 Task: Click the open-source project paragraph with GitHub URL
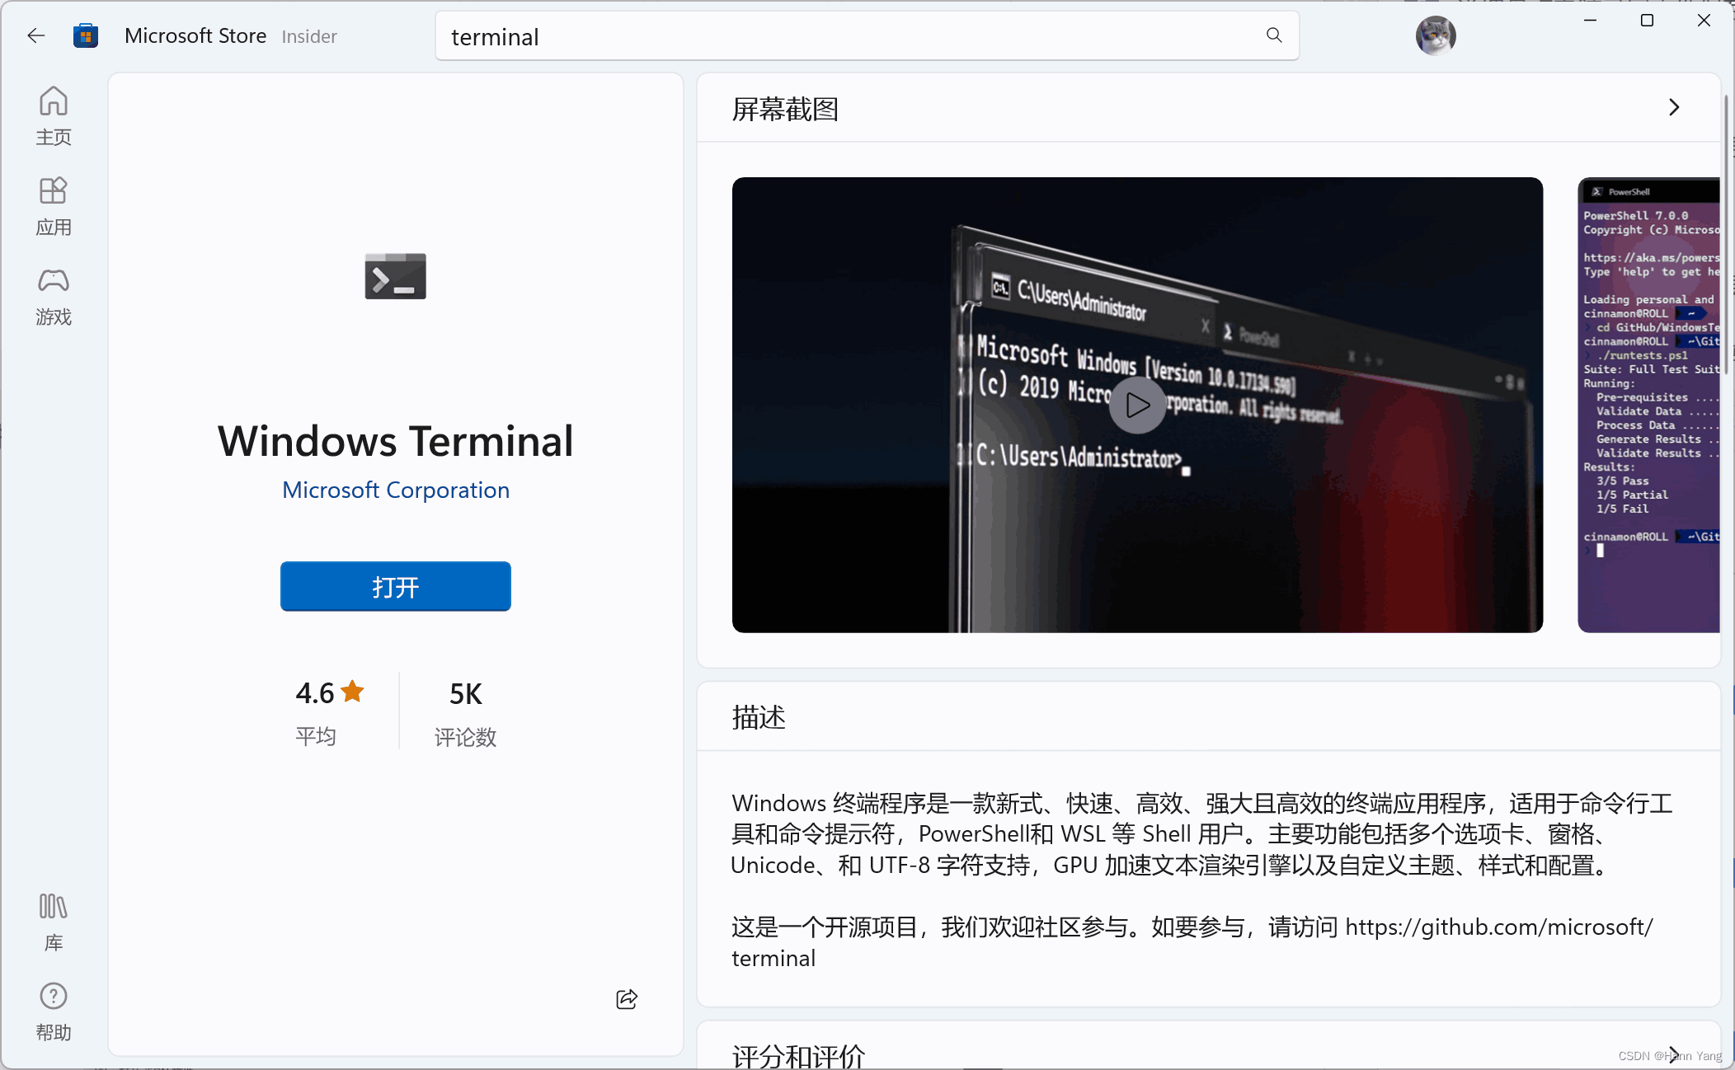pyautogui.click(x=1192, y=942)
